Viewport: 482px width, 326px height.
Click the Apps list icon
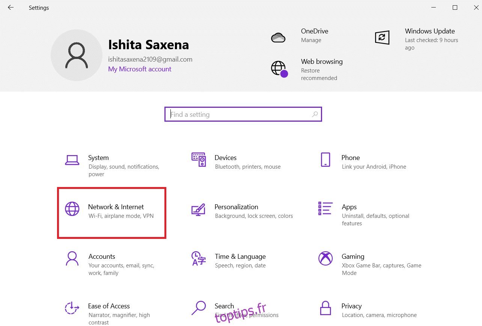325,209
